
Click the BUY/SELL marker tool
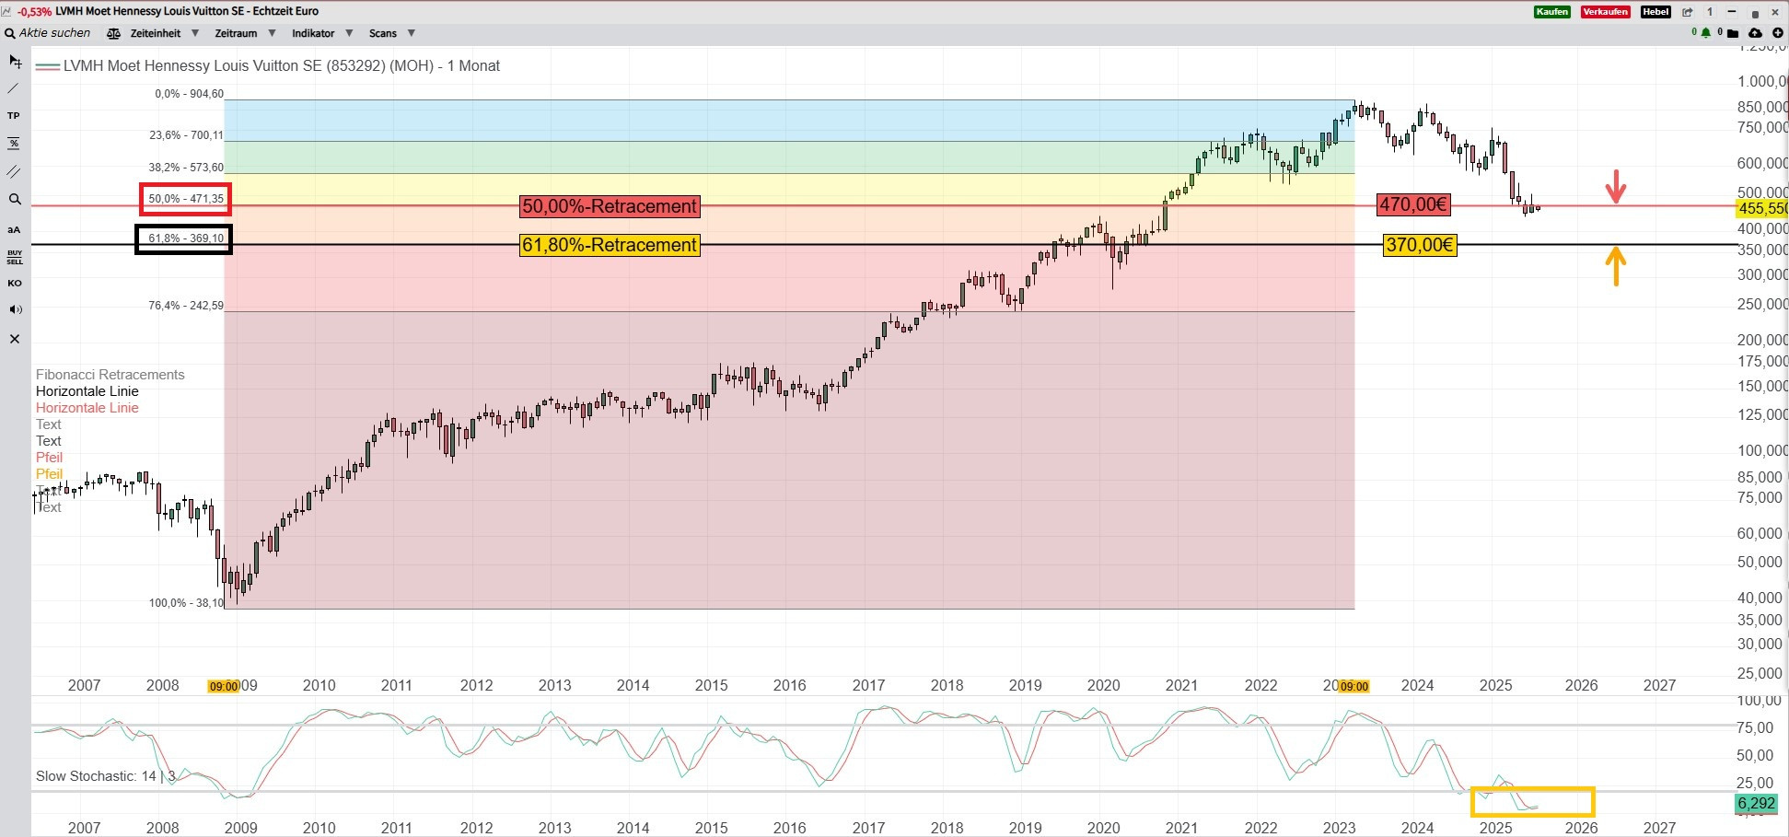pyautogui.click(x=14, y=257)
